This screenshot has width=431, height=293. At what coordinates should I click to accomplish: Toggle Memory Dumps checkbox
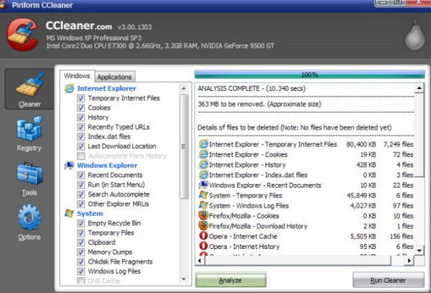(81, 252)
